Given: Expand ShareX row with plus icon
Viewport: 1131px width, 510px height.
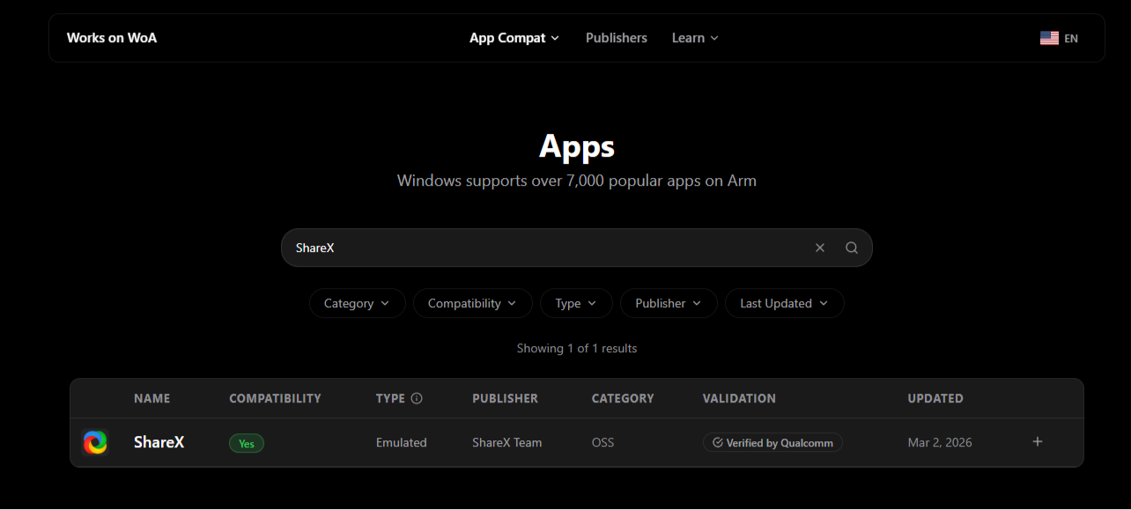Looking at the screenshot, I should tap(1038, 441).
